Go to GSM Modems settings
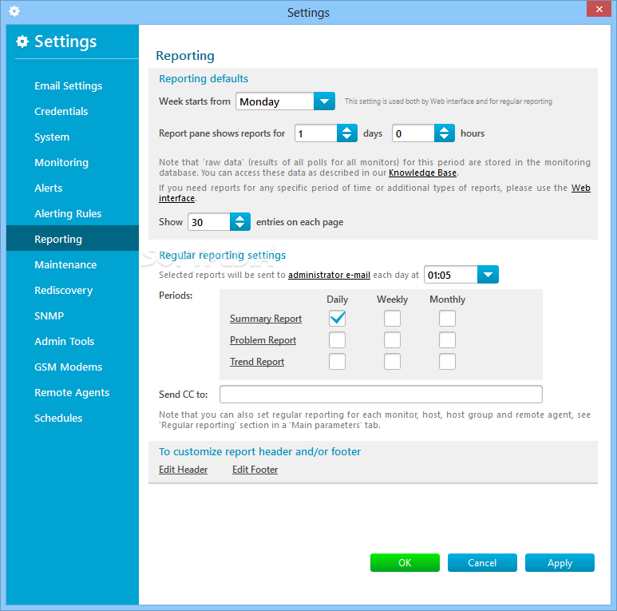 68,367
